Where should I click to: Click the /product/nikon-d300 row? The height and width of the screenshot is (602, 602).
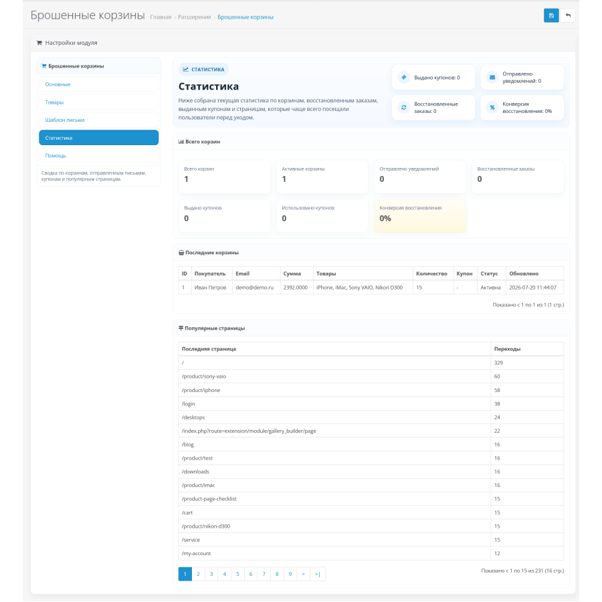[371, 526]
